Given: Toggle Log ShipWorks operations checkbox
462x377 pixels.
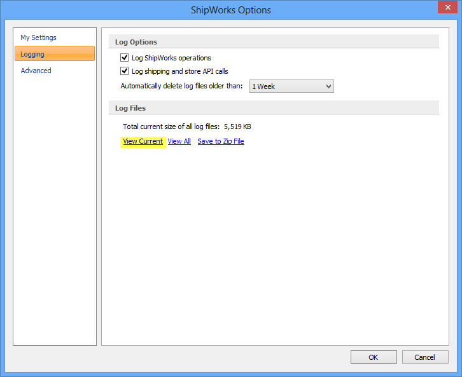Looking at the screenshot, I should (124, 57).
